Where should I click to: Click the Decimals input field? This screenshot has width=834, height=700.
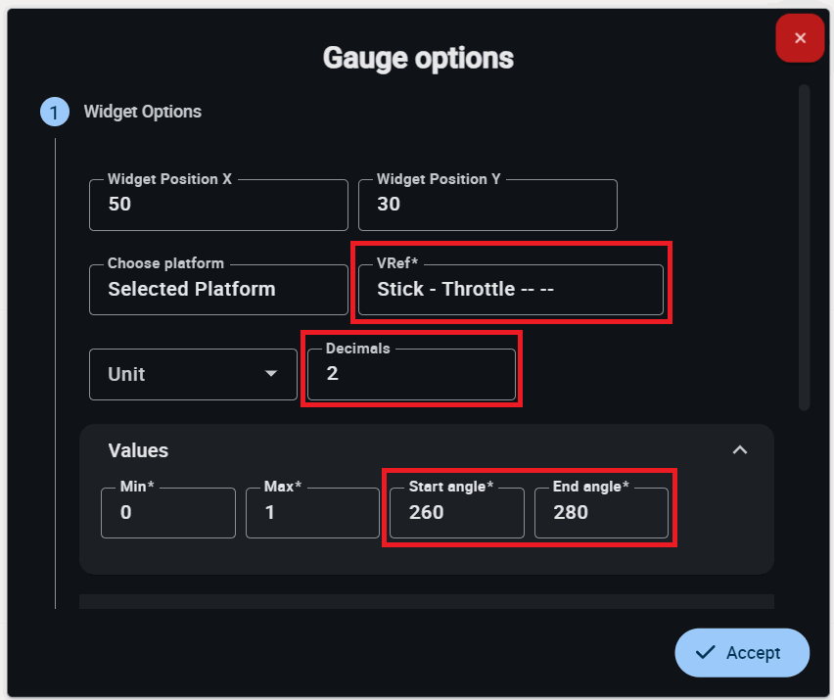pyautogui.click(x=411, y=374)
